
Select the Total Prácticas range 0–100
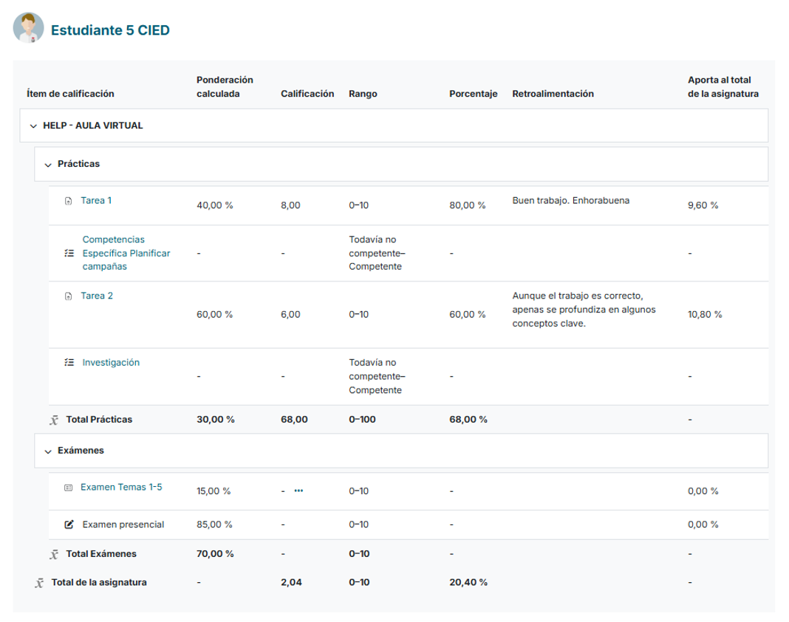(362, 419)
